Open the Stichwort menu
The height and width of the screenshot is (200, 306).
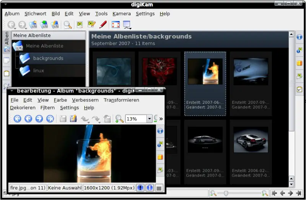(35, 14)
